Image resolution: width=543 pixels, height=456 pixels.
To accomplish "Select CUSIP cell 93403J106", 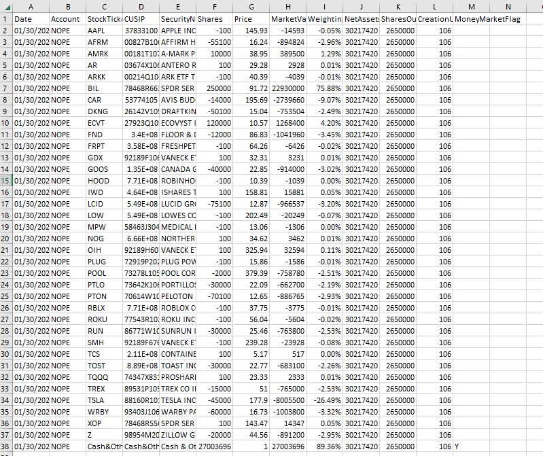I will coord(141,412).
